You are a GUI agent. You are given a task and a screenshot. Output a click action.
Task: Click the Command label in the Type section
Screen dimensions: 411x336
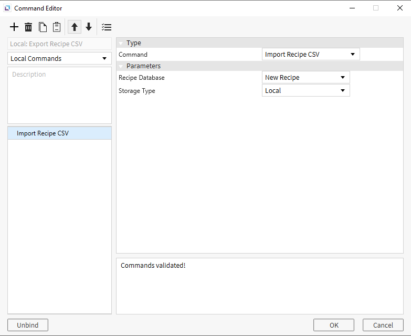pyautogui.click(x=133, y=55)
